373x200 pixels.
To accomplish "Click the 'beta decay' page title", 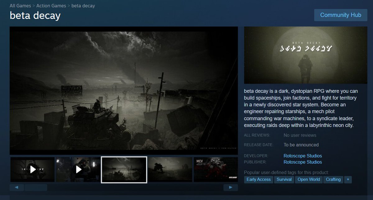I will [35, 16].
